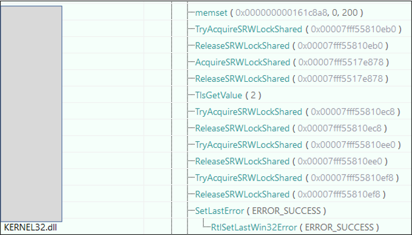Click the ERROR_SUCCESS parameter of RtlSetLastWin32Error
The image size is (412, 235).
click(x=339, y=227)
